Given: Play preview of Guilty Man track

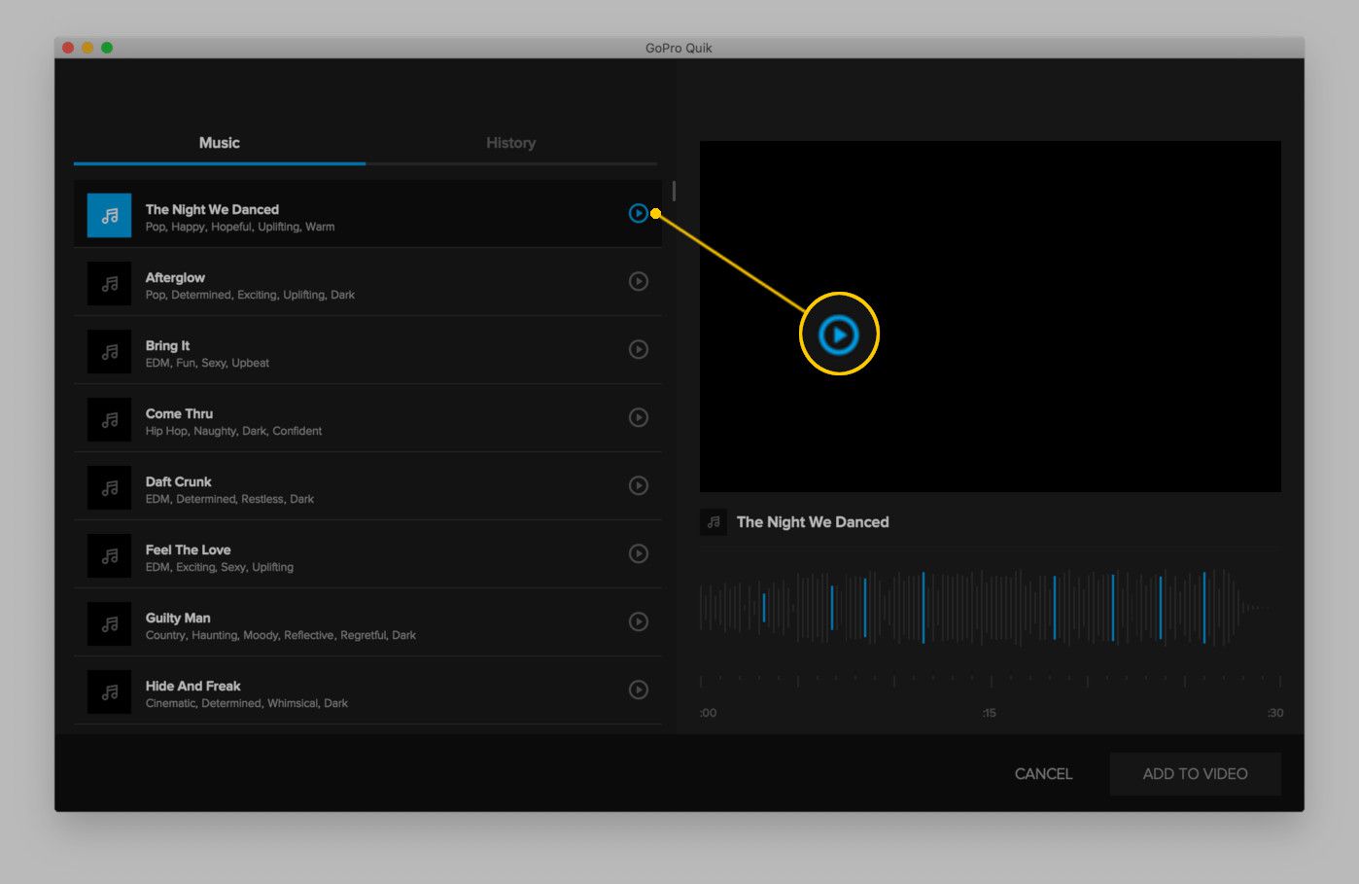Looking at the screenshot, I should [x=638, y=621].
